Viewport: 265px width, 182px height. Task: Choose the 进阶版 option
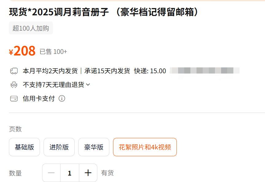[59, 147]
